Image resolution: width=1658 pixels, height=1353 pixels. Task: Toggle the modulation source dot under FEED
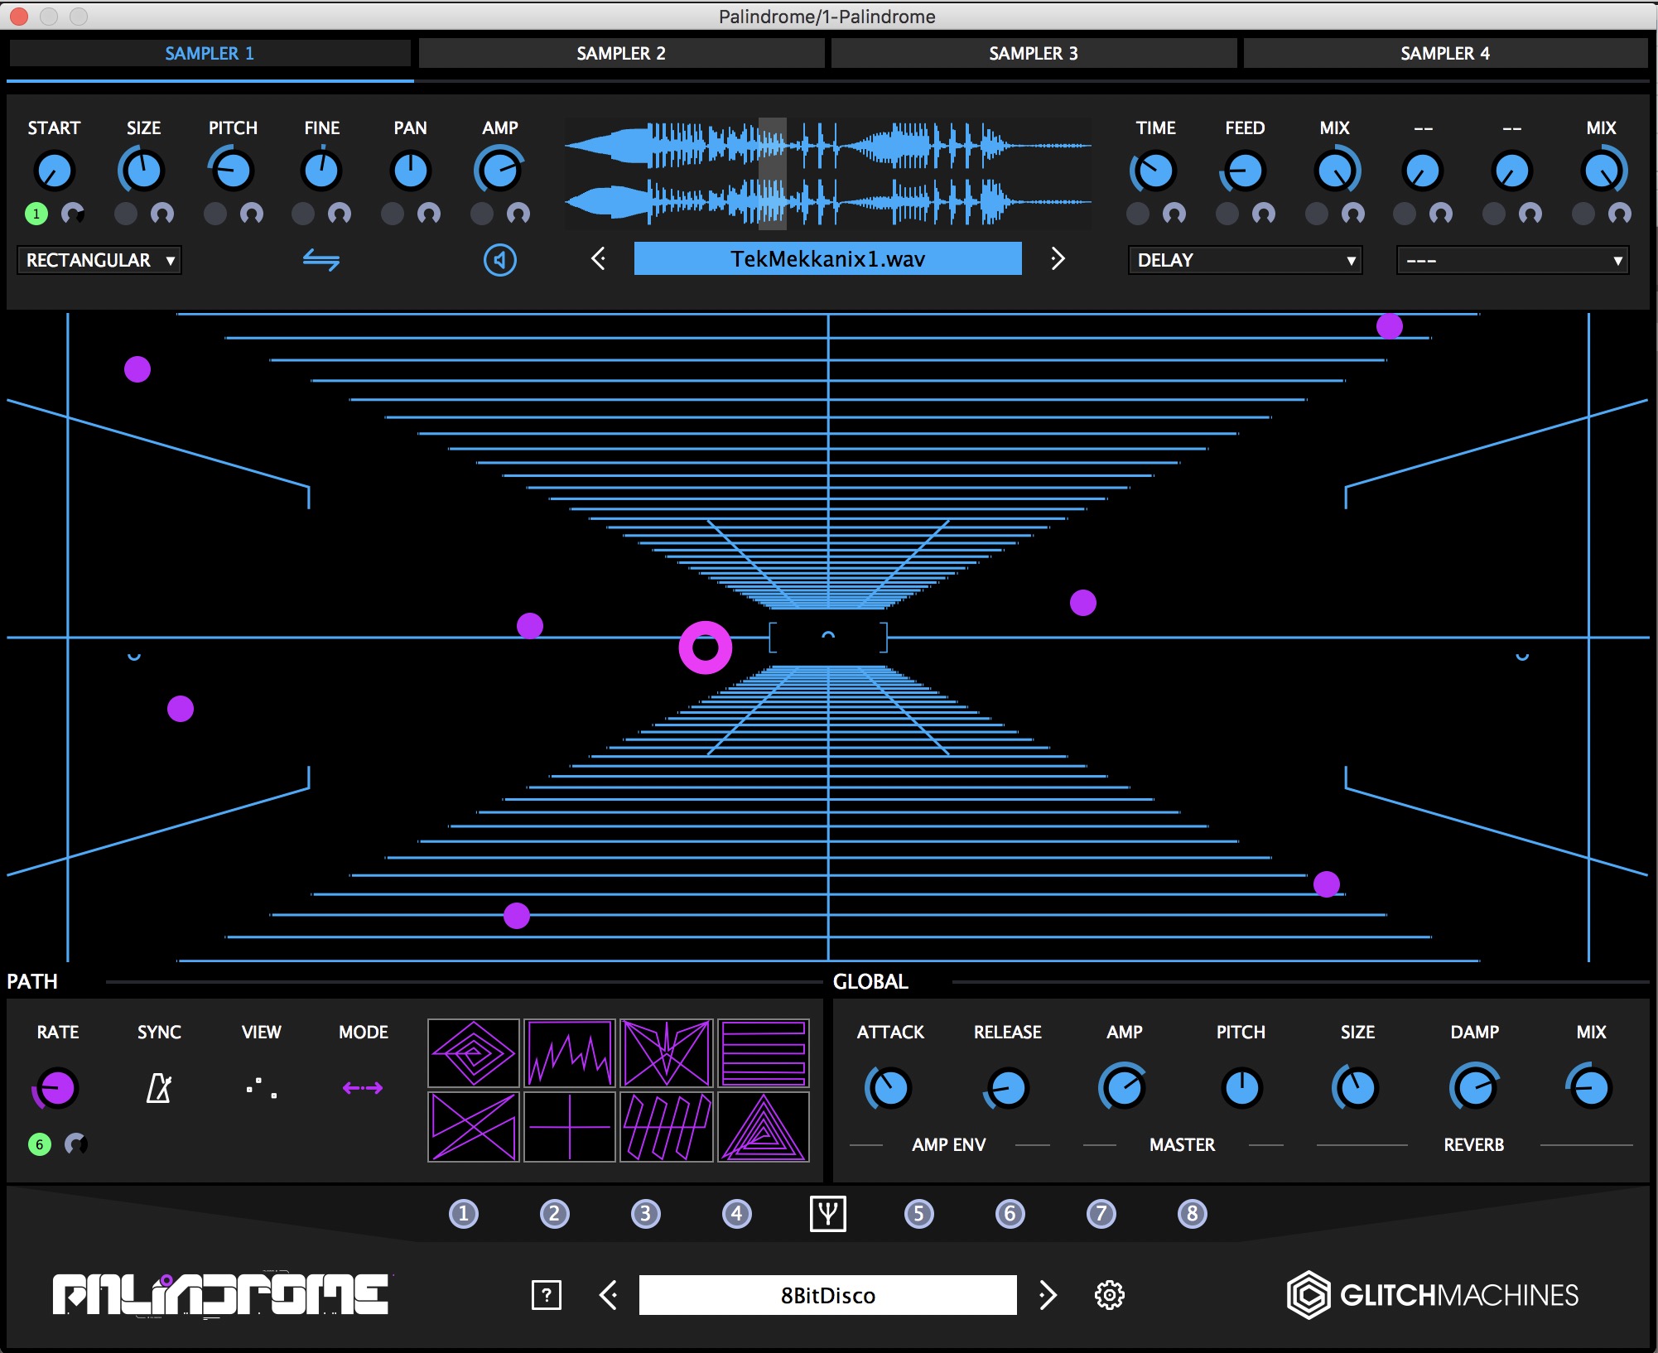click(1227, 214)
